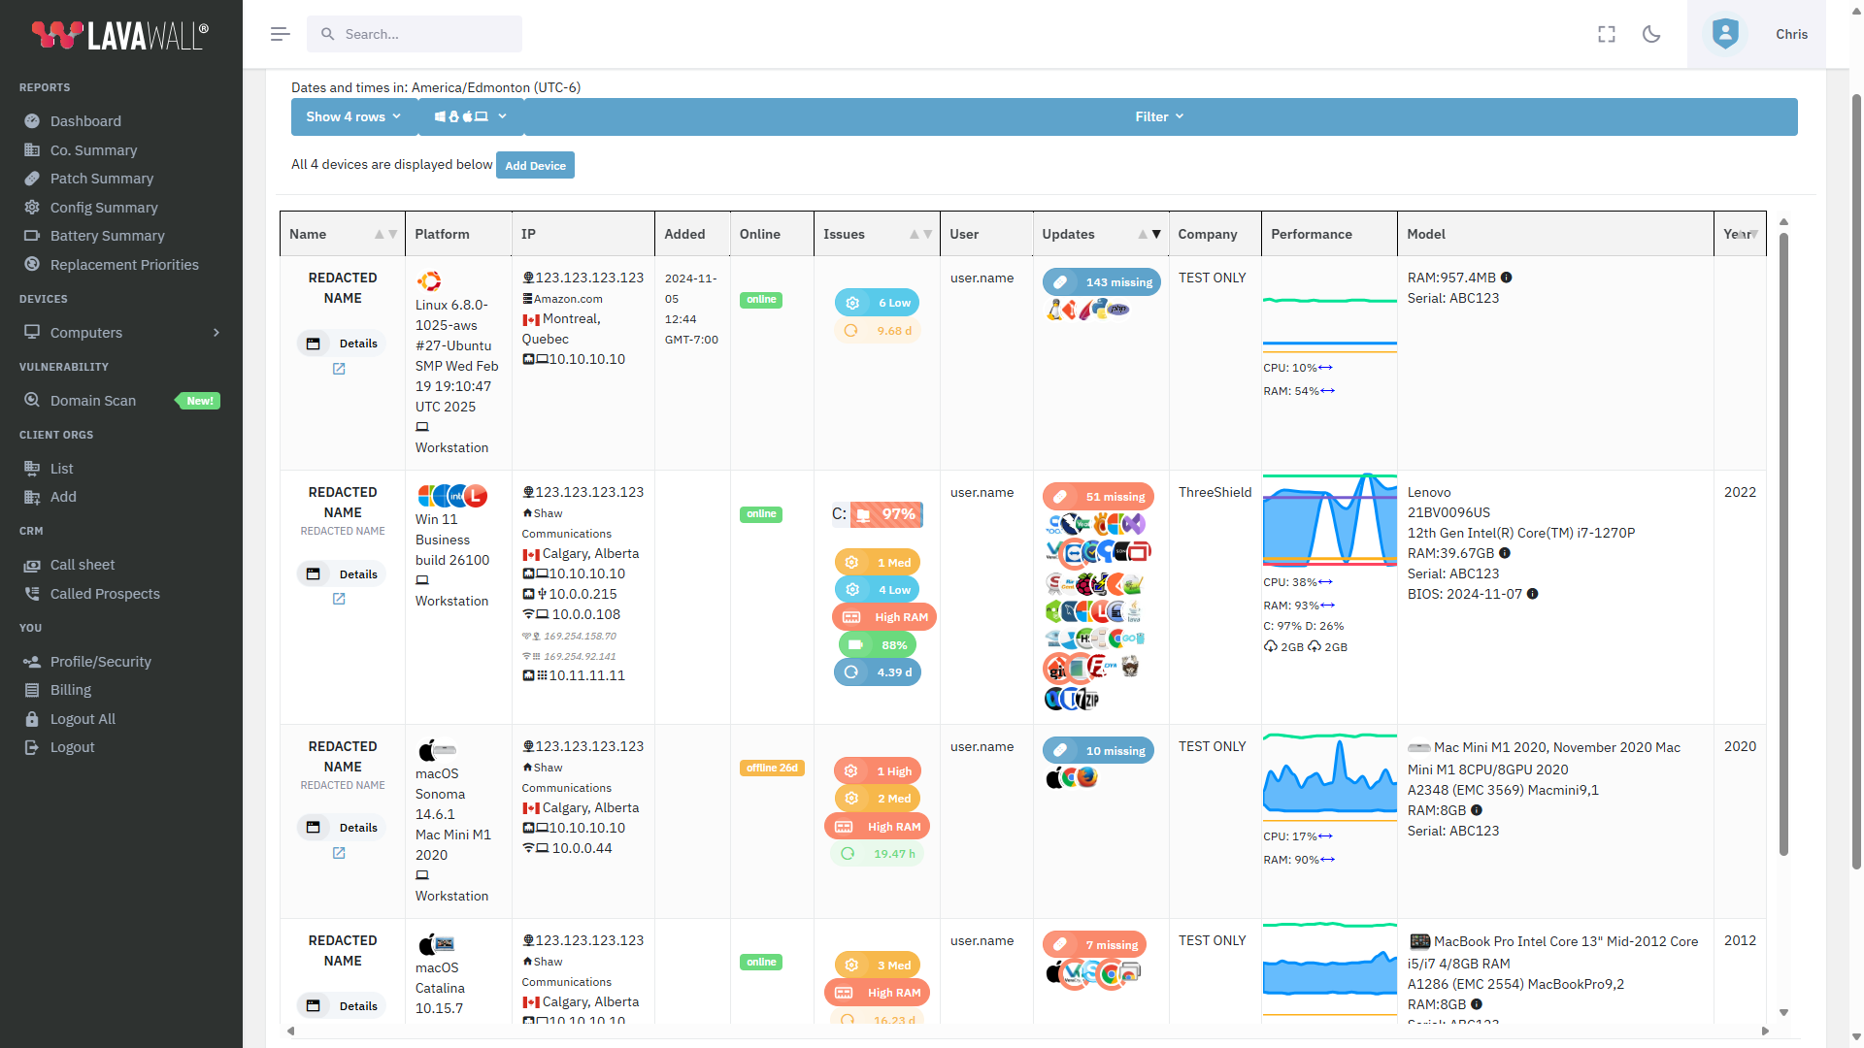Open Show 4 rows dropdown
Viewport: 1864px width, 1048px height.
pyautogui.click(x=353, y=116)
